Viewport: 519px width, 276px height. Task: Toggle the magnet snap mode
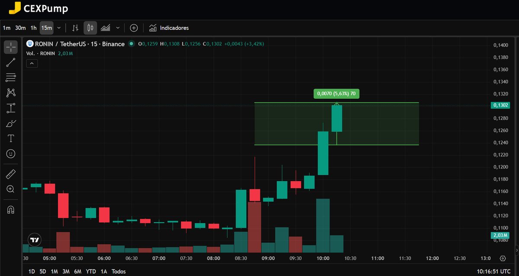click(x=11, y=210)
